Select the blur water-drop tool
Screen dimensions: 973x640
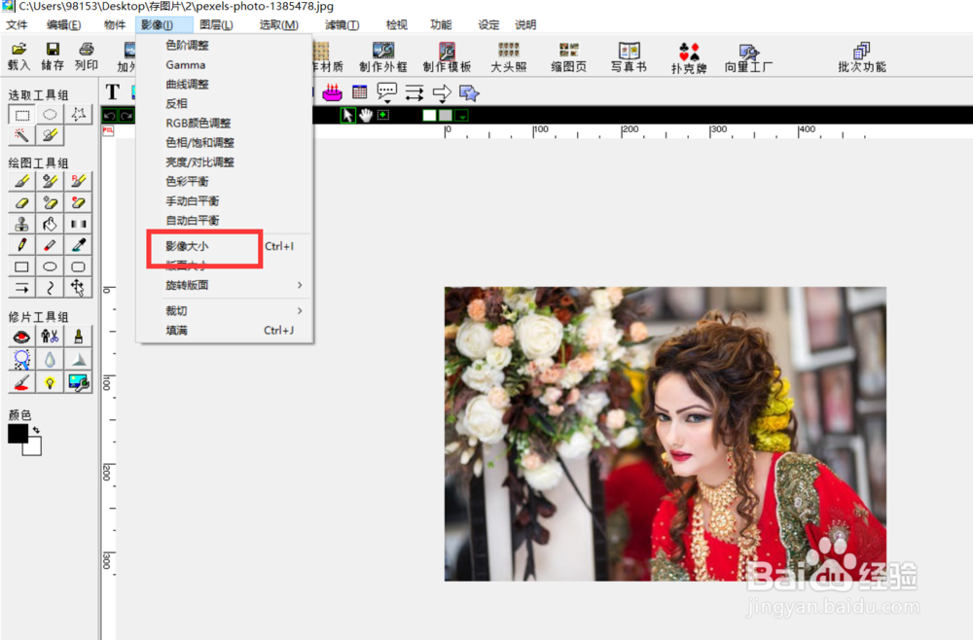tap(50, 360)
